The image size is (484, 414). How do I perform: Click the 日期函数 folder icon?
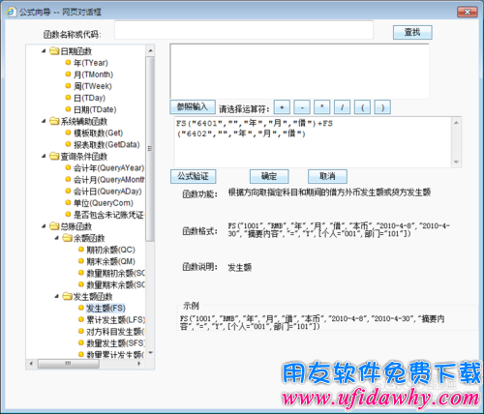(54, 51)
